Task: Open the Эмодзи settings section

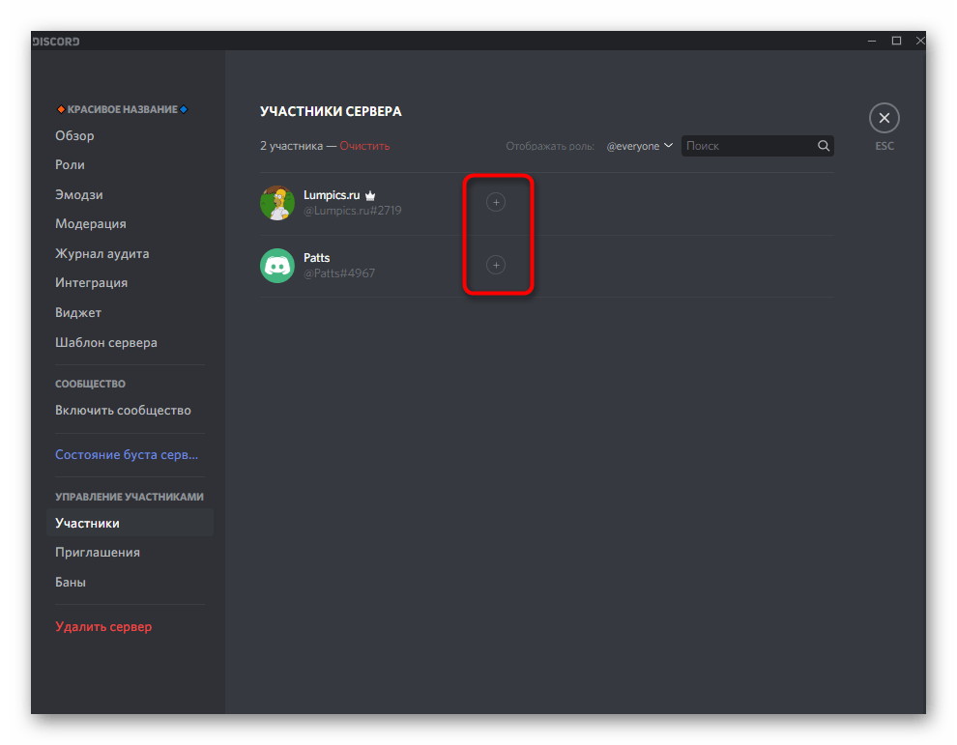Action: tap(79, 194)
